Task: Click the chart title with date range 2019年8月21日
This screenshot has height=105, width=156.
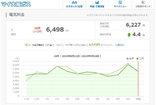Action: pyautogui.click(x=77, y=56)
